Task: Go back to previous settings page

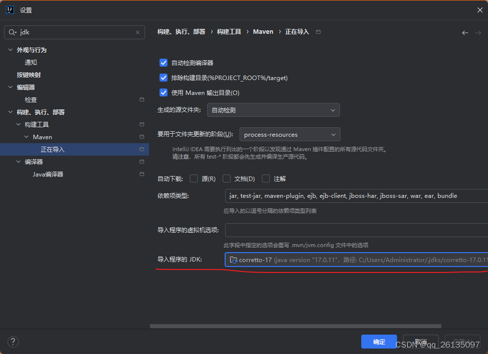Action: (465, 33)
